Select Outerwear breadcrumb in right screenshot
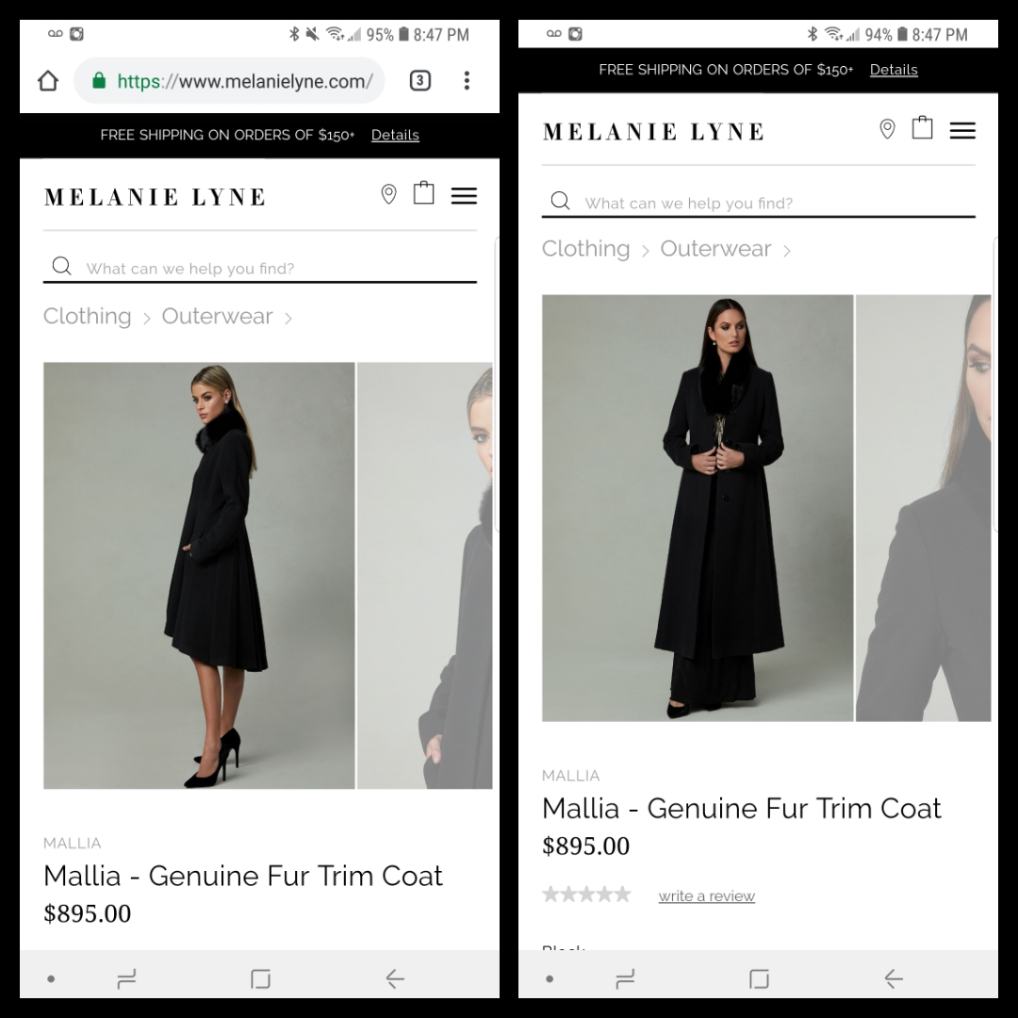The image size is (1018, 1018). coord(715,249)
